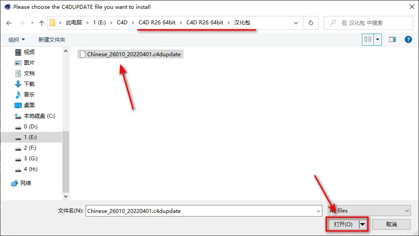Close the file chooser dialog
419x236 pixels.
[x=412, y=7]
